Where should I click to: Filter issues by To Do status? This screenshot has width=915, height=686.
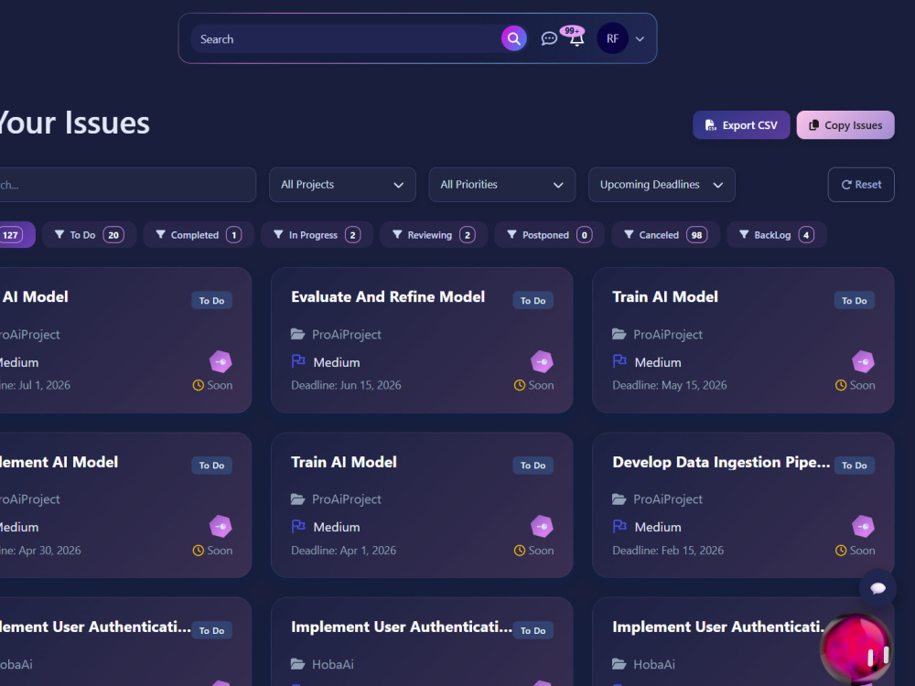[90, 235]
